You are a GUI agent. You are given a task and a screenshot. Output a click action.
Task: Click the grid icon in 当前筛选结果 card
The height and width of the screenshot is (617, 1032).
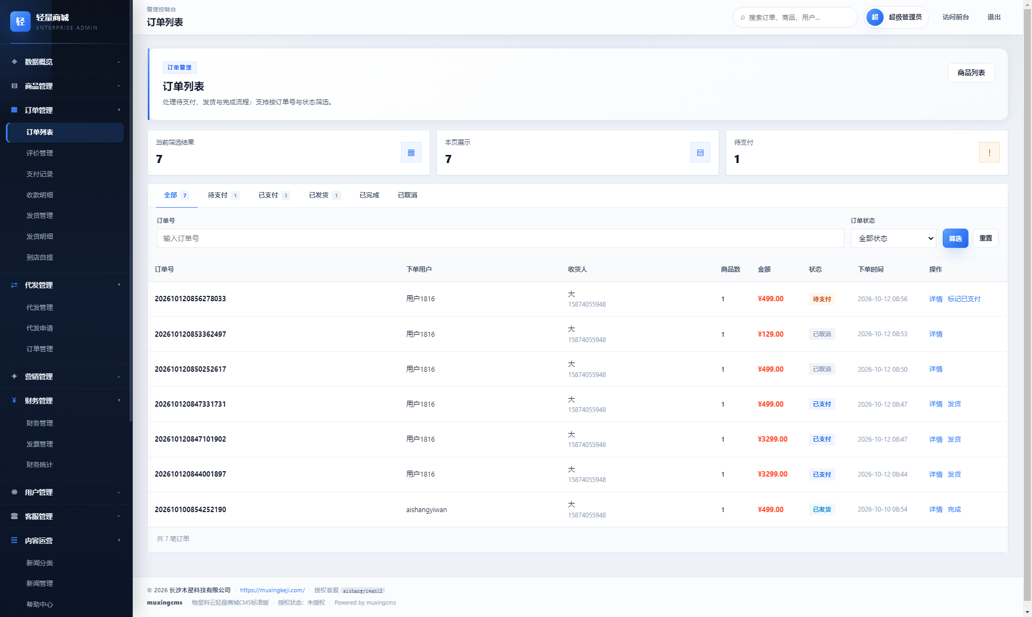click(x=411, y=153)
